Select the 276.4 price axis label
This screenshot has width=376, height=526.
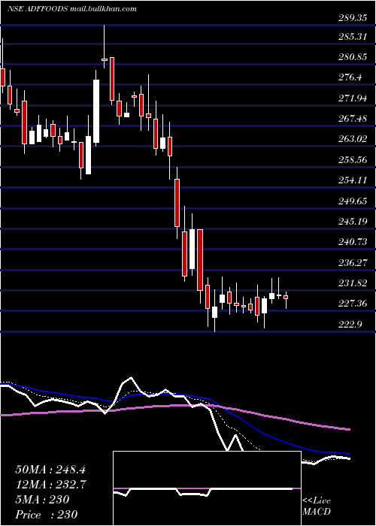pyautogui.click(x=350, y=77)
